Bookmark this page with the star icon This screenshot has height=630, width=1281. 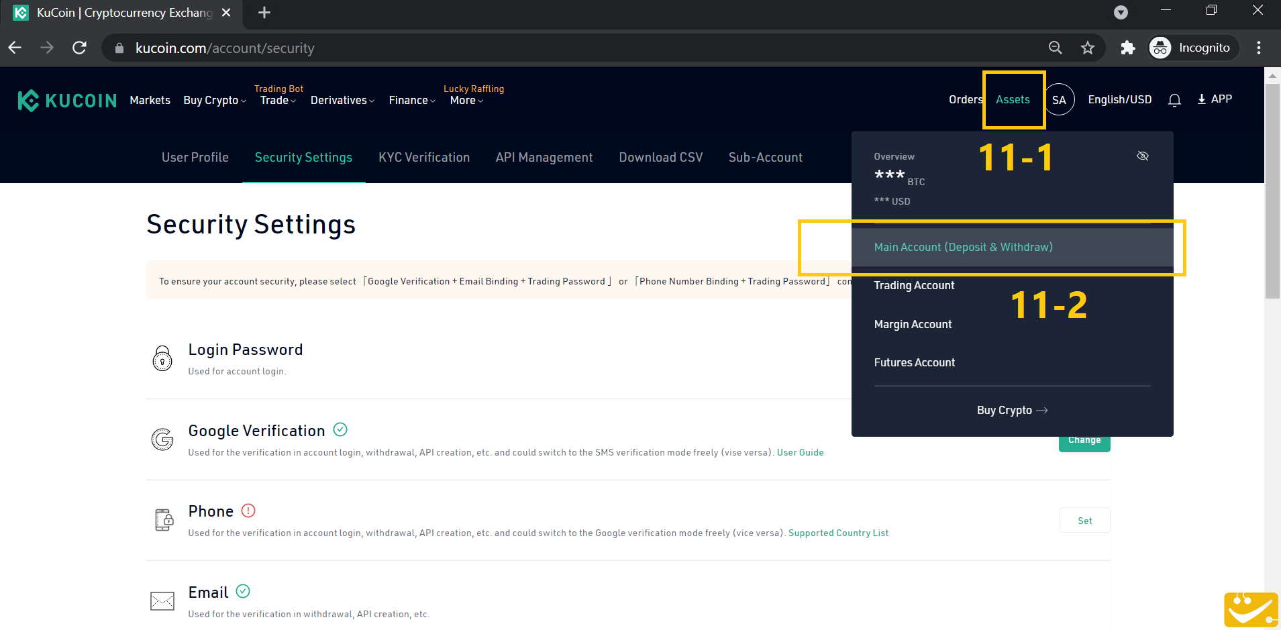pyautogui.click(x=1087, y=48)
